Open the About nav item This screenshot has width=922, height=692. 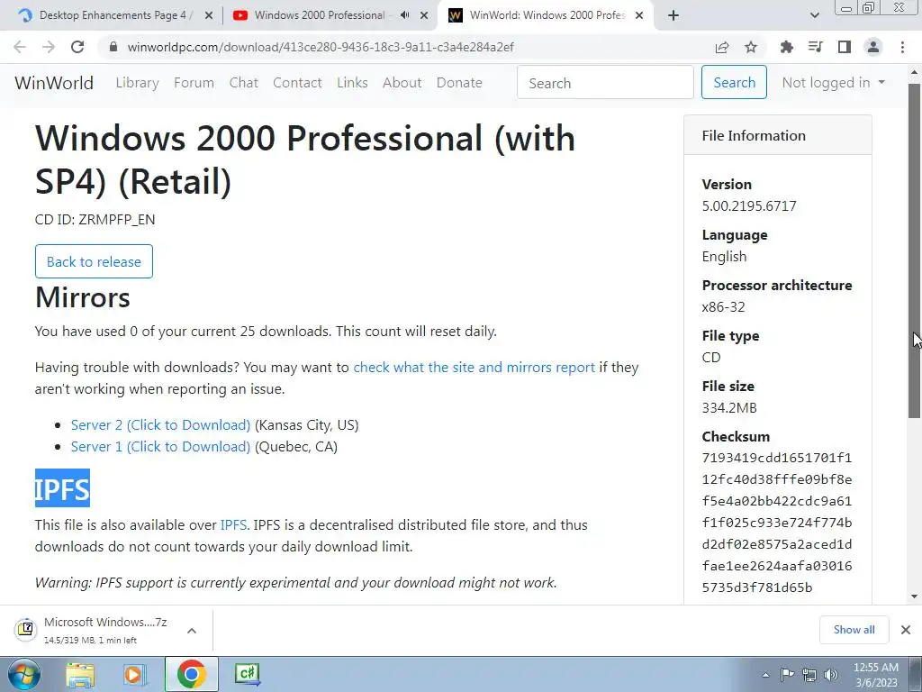coord(402,83)
